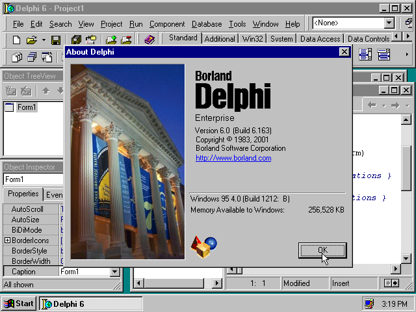The width and height of the screenshot is (416, 312).
Task: Click the Save All toolbar icon
Action: [x=76, y=40]
